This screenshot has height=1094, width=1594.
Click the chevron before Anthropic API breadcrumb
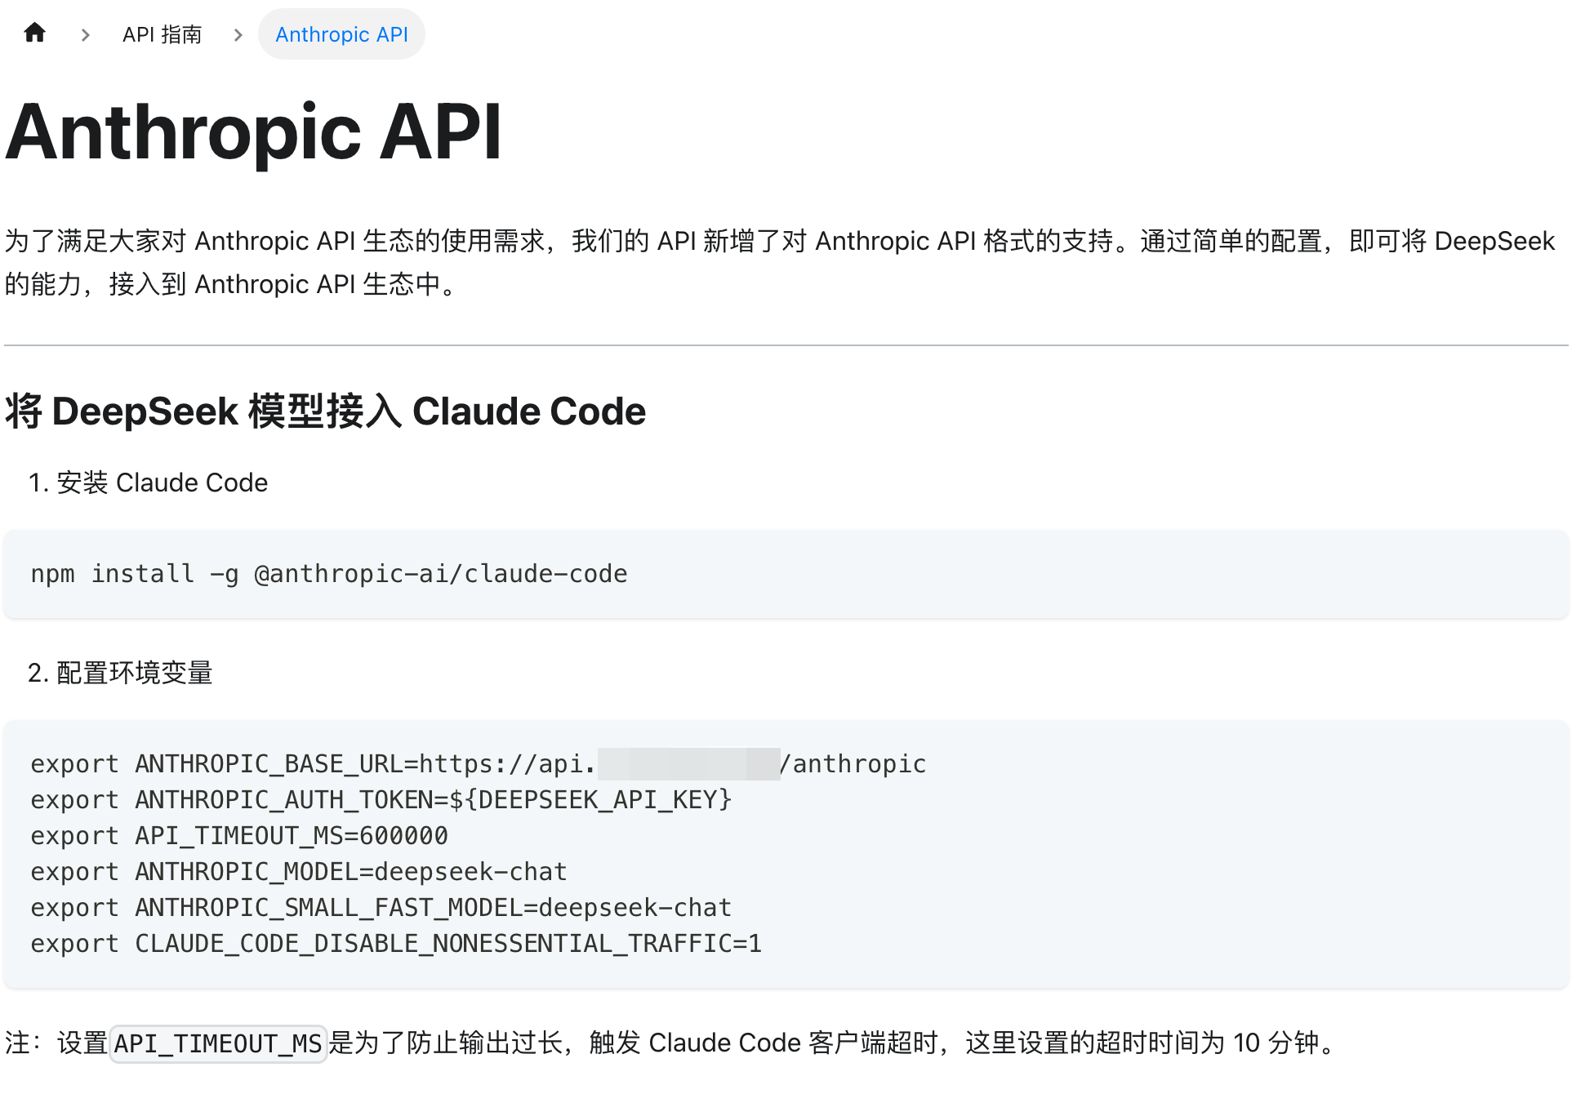coord(238,35)
